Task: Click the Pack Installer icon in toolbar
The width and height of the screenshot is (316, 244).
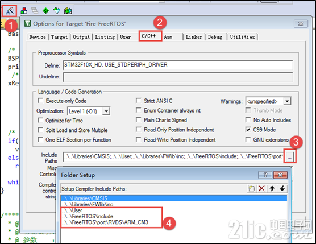Action: click(x=68, y=10)
